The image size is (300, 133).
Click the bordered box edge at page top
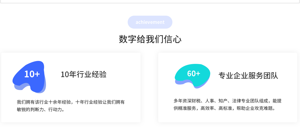(x=150, y=2)
